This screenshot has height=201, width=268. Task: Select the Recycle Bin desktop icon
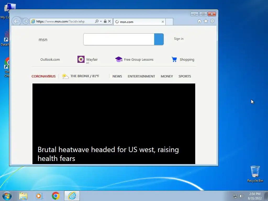pos(255,174)
